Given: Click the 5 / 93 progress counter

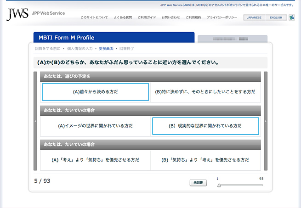Looking at the screenshot, I should 42,181.
